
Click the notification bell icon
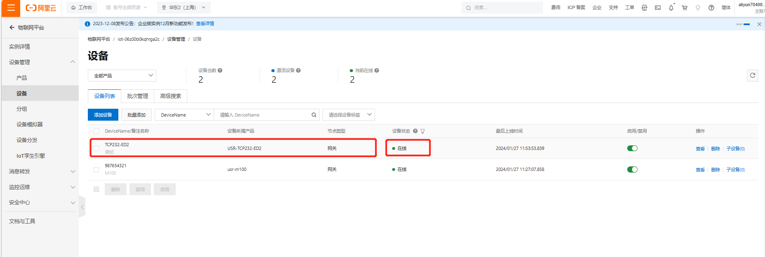[671, 8]
